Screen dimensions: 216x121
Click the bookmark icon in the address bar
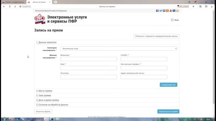click(193, 6)
